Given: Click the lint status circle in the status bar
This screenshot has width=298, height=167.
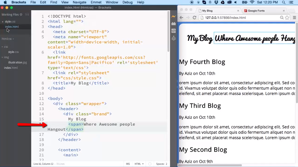Looking at the screenshot, I should [x=150, y=164].
